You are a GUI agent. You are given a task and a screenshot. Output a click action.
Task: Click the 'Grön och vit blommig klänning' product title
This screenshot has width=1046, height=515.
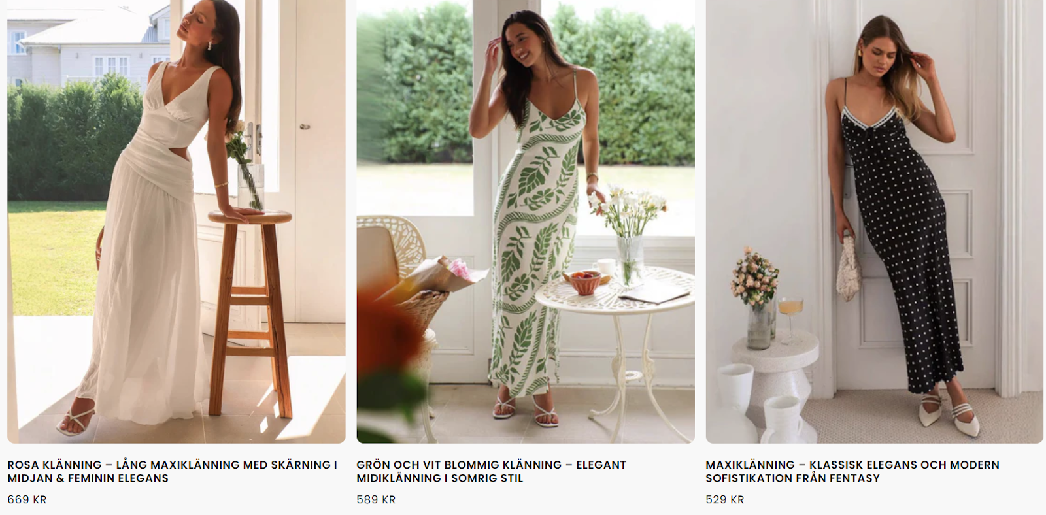492,471
